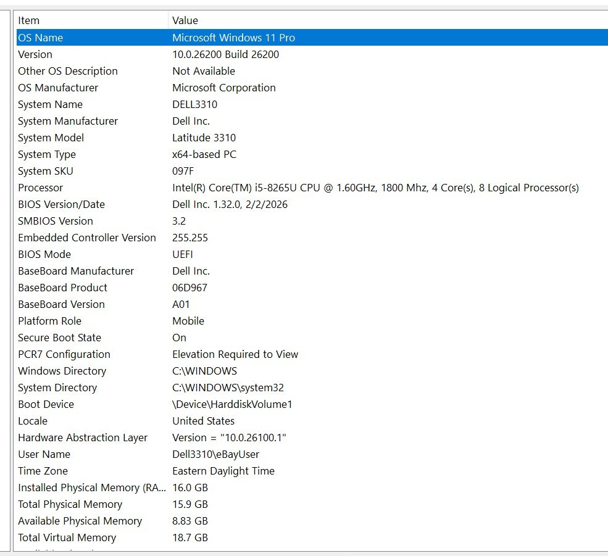Click the C:\WINDOWS\system32 value
This screenshot has height=556, width=608.
(228, 388)
